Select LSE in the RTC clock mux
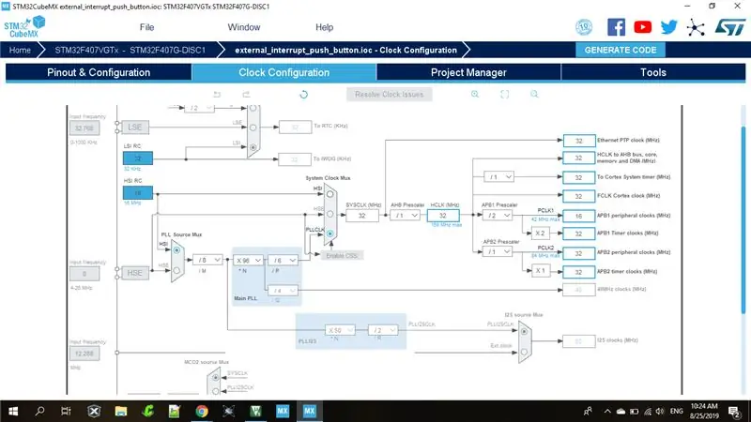This screenshot has width=751, height=422. [253, 128]
